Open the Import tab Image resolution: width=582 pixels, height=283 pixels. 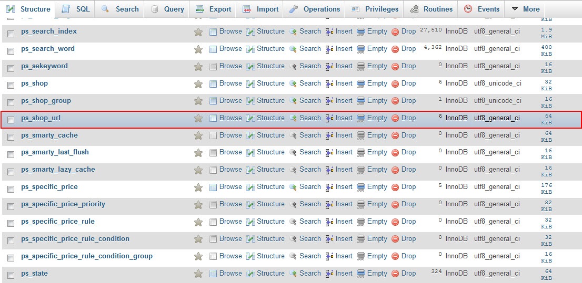[x=260, y=9]
